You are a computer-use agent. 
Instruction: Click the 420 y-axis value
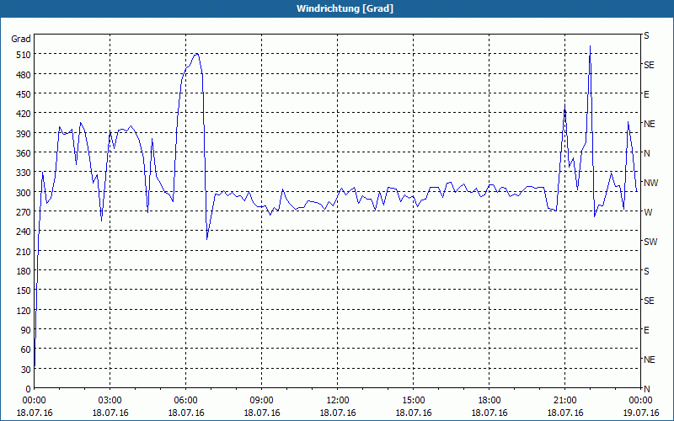click(24, 115)
